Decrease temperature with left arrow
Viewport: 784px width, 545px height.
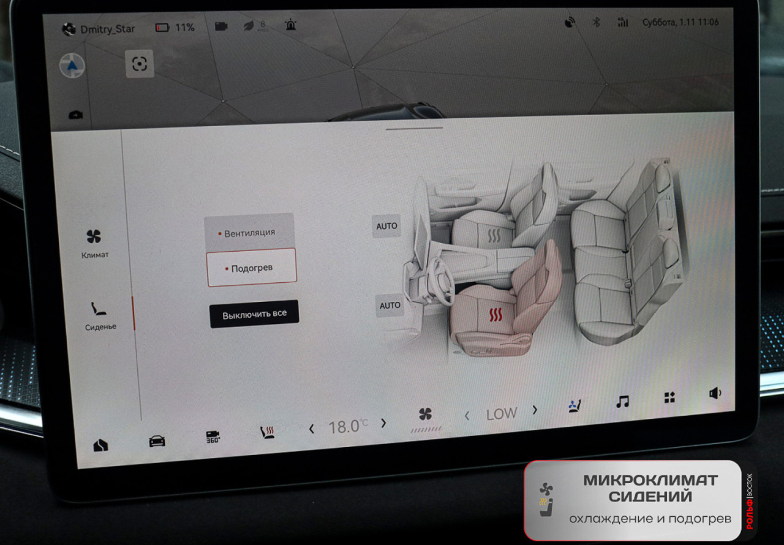pos(311,429)
